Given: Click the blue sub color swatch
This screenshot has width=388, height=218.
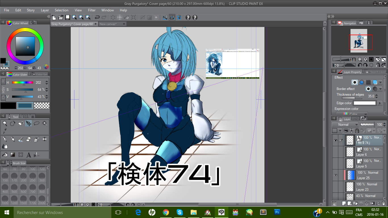Looking at the screenshot, I should 25,106.
